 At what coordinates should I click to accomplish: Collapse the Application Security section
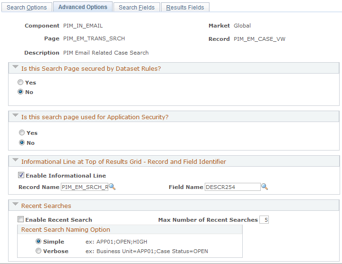tap(16, 115)
